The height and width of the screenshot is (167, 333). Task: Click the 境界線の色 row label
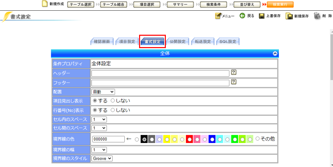point(71,139)
